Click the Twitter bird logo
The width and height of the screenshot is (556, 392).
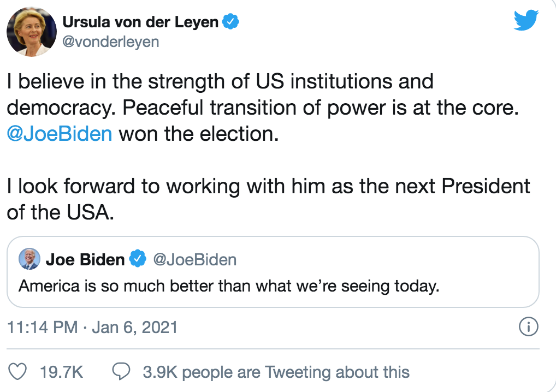coord(526,20)
